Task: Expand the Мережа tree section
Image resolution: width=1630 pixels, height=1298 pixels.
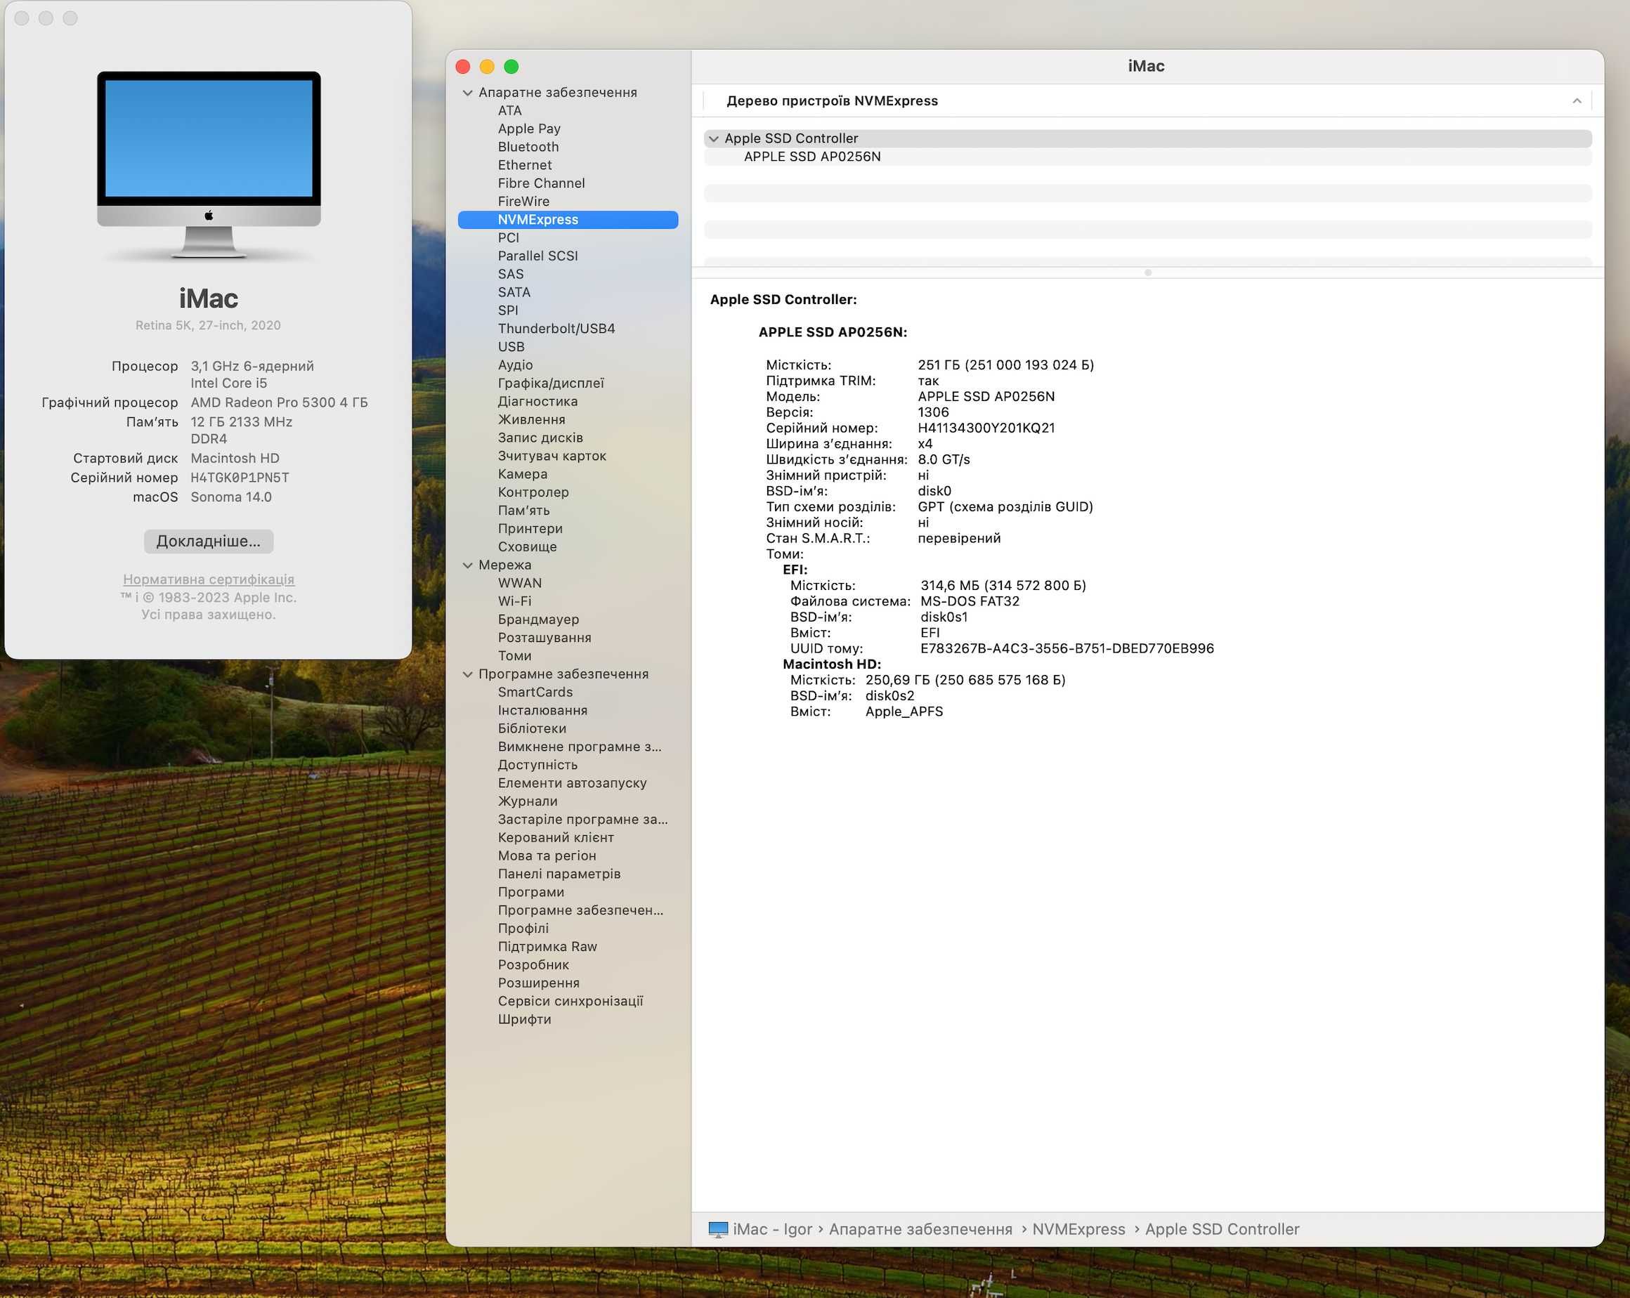Action: 474,565
